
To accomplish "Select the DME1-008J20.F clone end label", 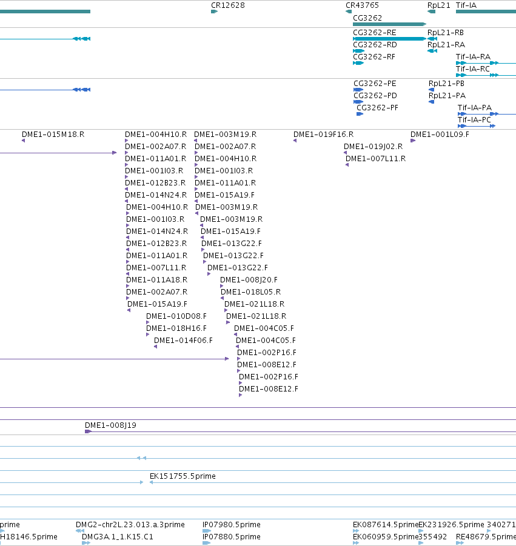I will [x=249, y=279].
